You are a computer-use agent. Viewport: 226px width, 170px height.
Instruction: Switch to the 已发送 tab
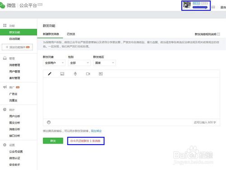click(x=71, y=34)
